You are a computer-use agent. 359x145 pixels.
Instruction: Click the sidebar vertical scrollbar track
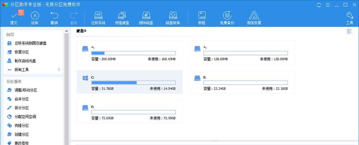67,89
